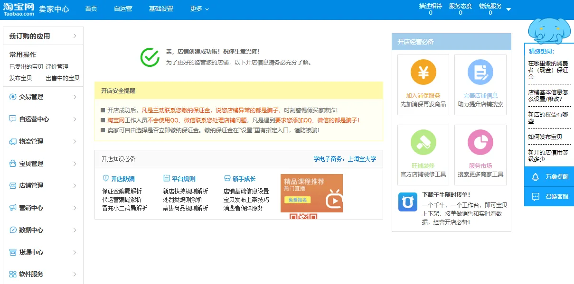The image size is (574, 284).
Task: Click the 召唤客服 chat bubble icon
Action: pos(536,196)
